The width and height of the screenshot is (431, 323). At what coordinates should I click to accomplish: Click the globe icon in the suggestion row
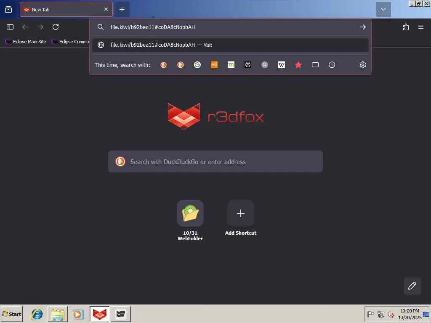(101, 45)
